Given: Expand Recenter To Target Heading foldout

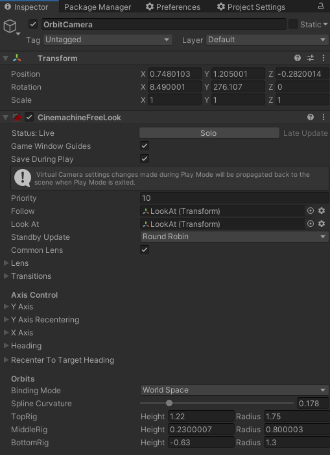Looking at the screenshot, I should click(x=6, y=360).
